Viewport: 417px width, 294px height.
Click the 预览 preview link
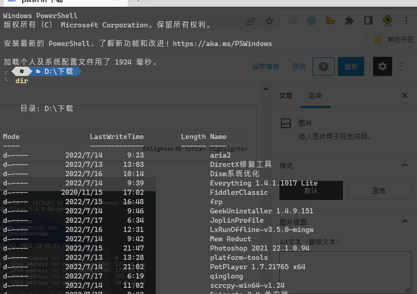(x=299, y=67)
